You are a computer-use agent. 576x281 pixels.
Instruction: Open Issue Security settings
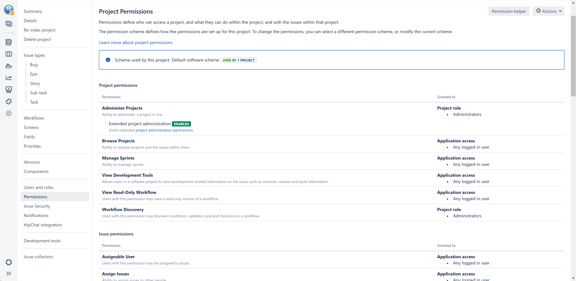click(37, 206)
